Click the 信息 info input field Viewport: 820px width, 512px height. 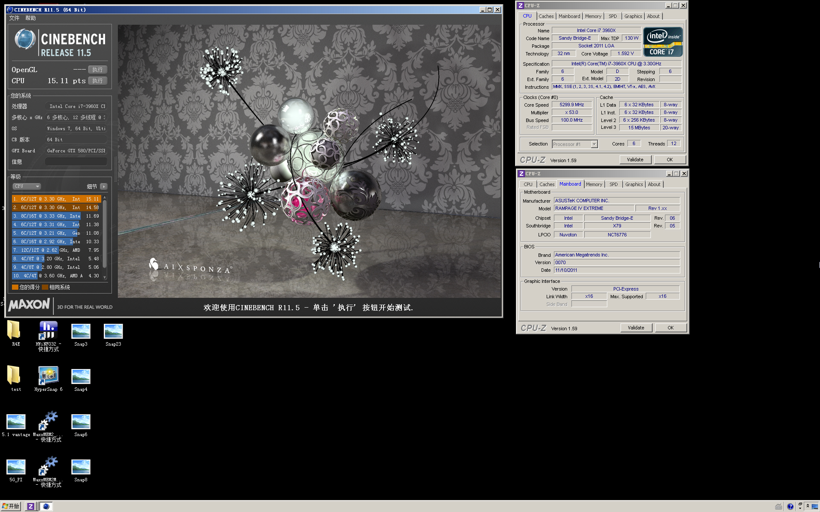coord(76,162)
